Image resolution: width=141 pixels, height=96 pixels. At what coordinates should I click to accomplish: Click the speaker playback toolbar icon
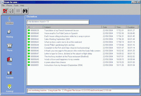pos(12,11)
